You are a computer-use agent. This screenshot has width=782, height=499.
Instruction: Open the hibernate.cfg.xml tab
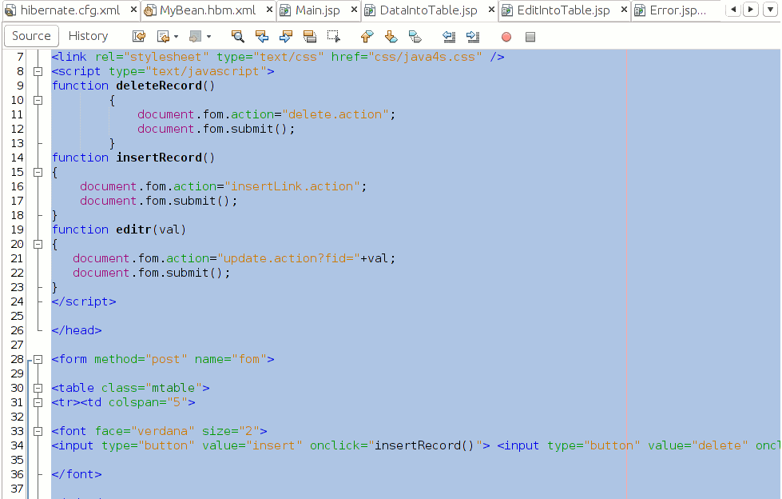pyautogui.click(x=70, y=10)
